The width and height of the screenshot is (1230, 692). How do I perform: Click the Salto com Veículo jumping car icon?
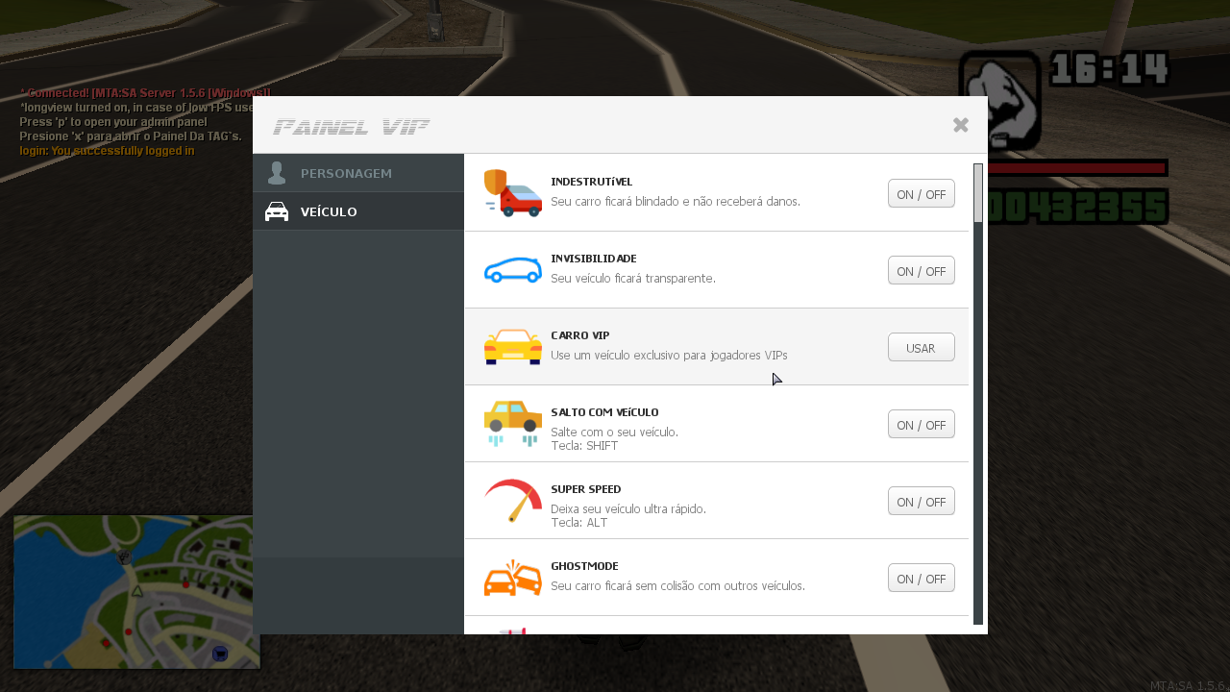[512, 423]
